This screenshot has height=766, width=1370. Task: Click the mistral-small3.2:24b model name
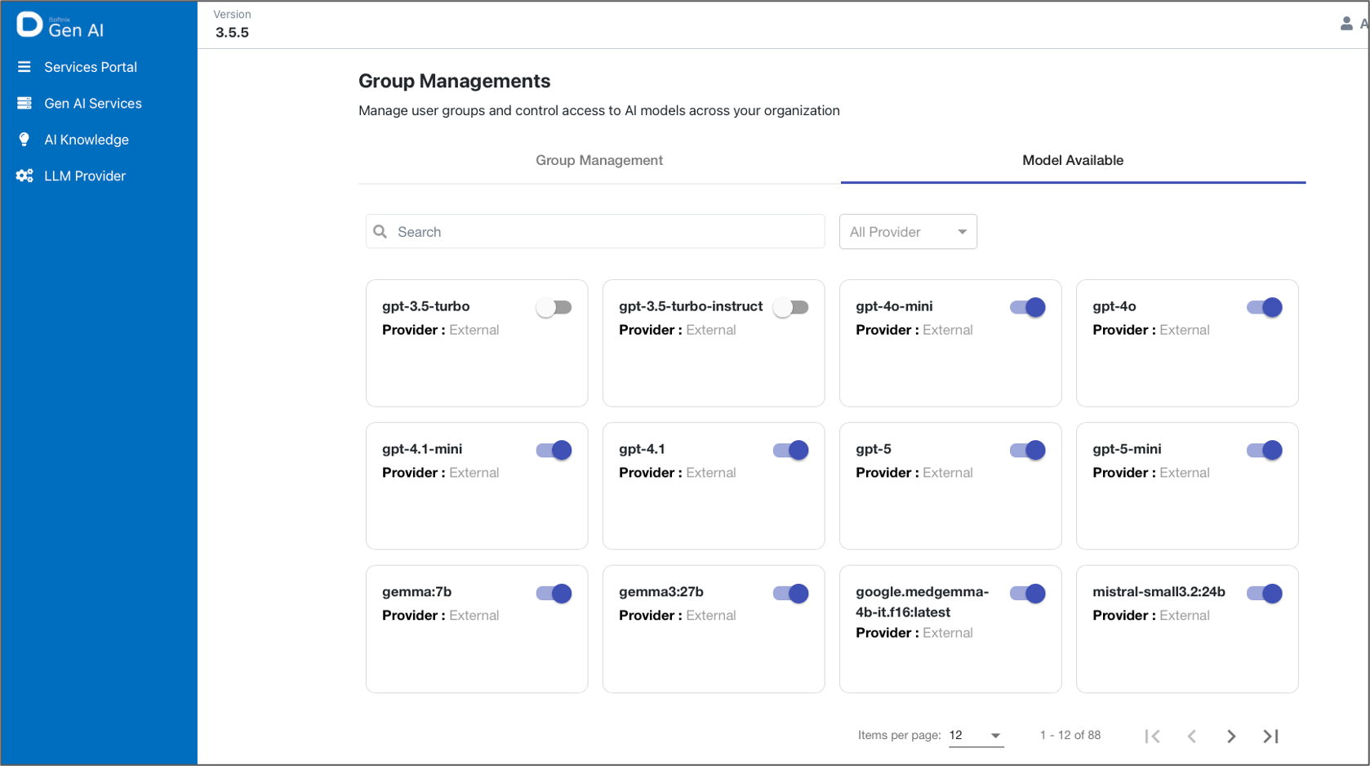1159,592
